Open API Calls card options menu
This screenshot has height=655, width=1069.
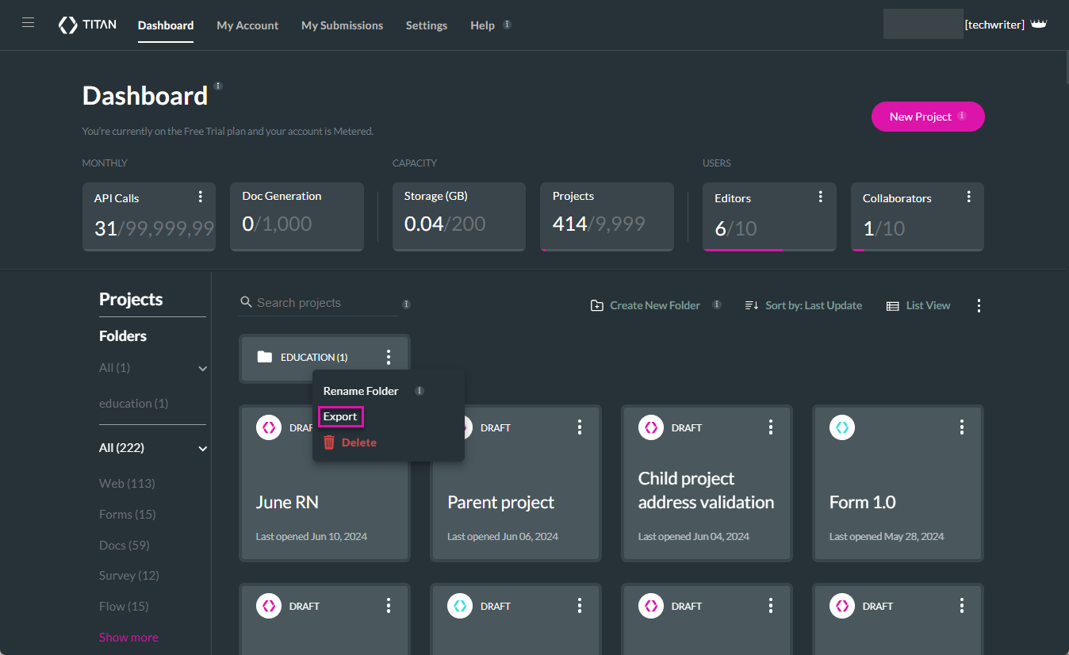(x=201, y=197)
